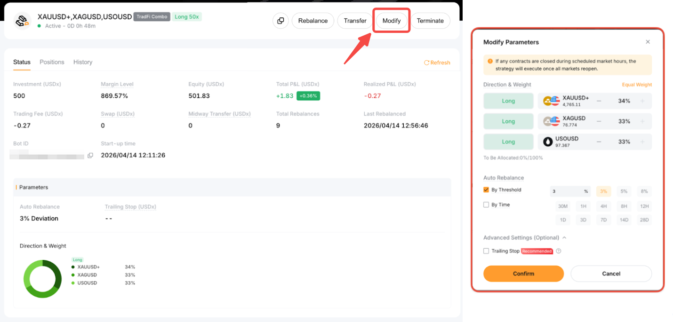Click the Refresh icon link

tap(437, 63)
